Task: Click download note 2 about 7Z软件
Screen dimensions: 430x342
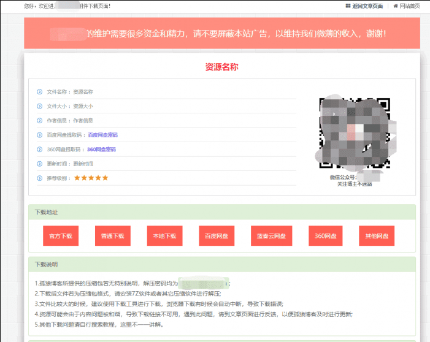Action: 128,294
